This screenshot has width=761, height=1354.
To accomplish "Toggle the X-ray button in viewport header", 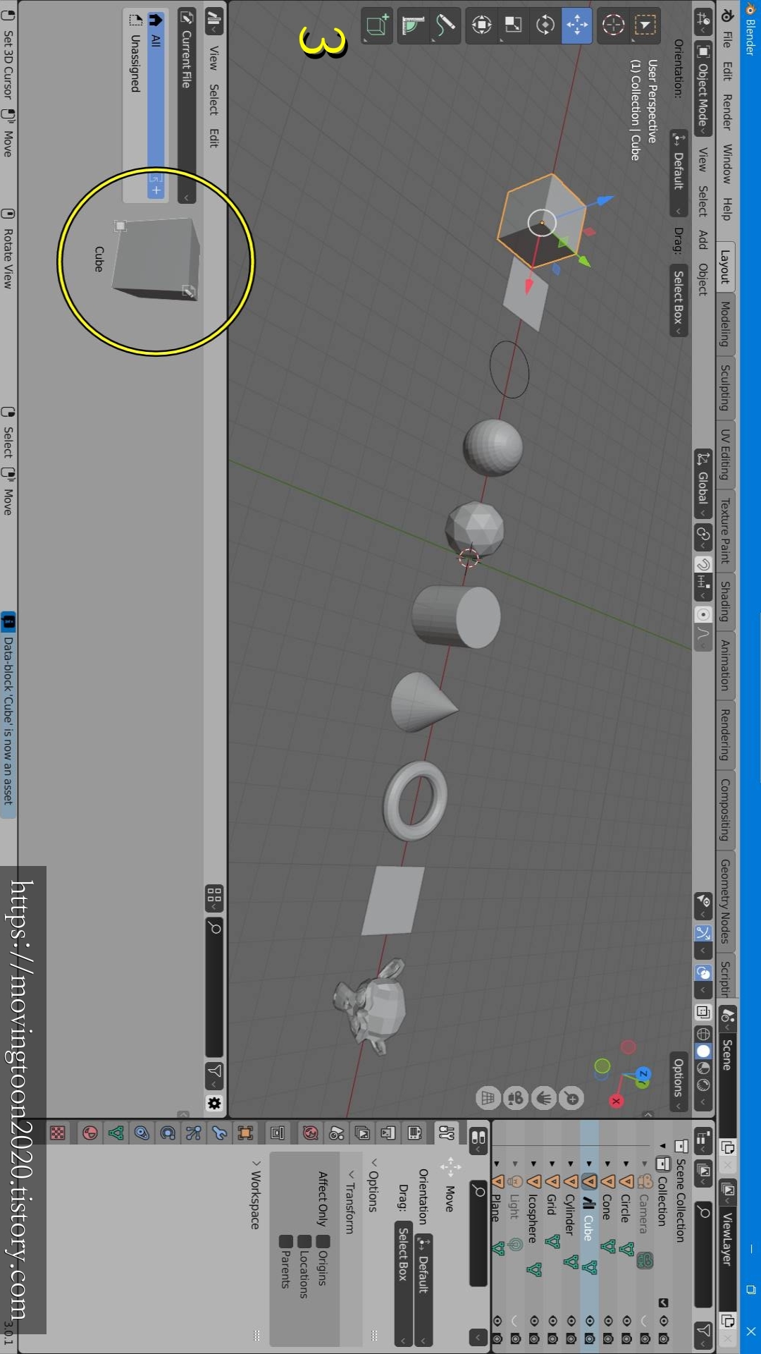I will 703,1012.
